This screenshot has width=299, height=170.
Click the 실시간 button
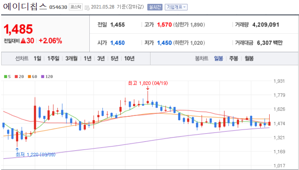(155, 7)
